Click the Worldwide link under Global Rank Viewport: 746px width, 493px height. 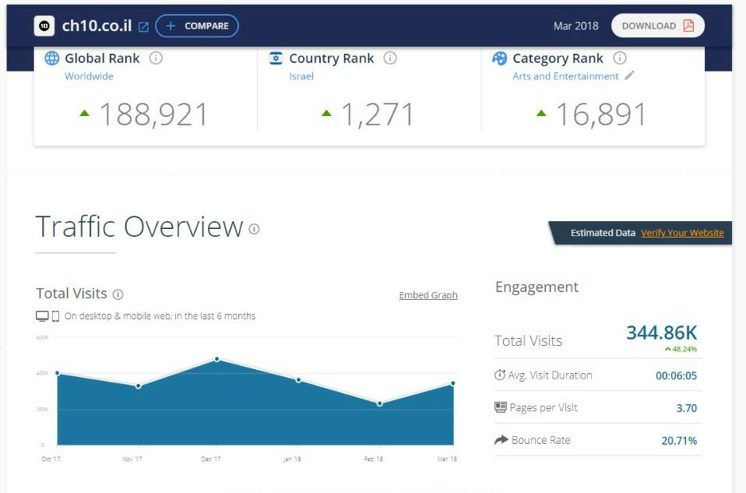89,76
